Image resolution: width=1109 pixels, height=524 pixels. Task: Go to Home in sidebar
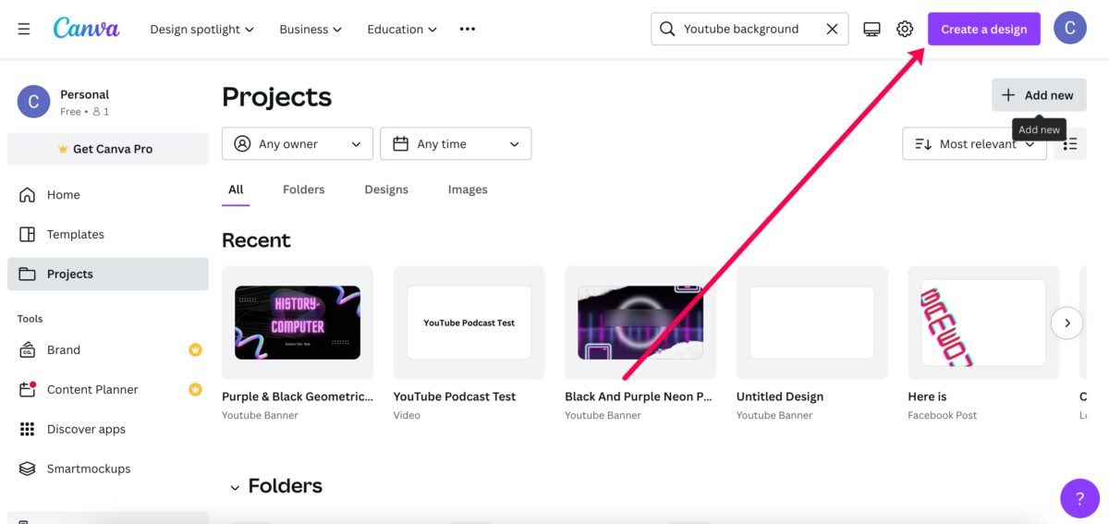(x=108, y=195)
